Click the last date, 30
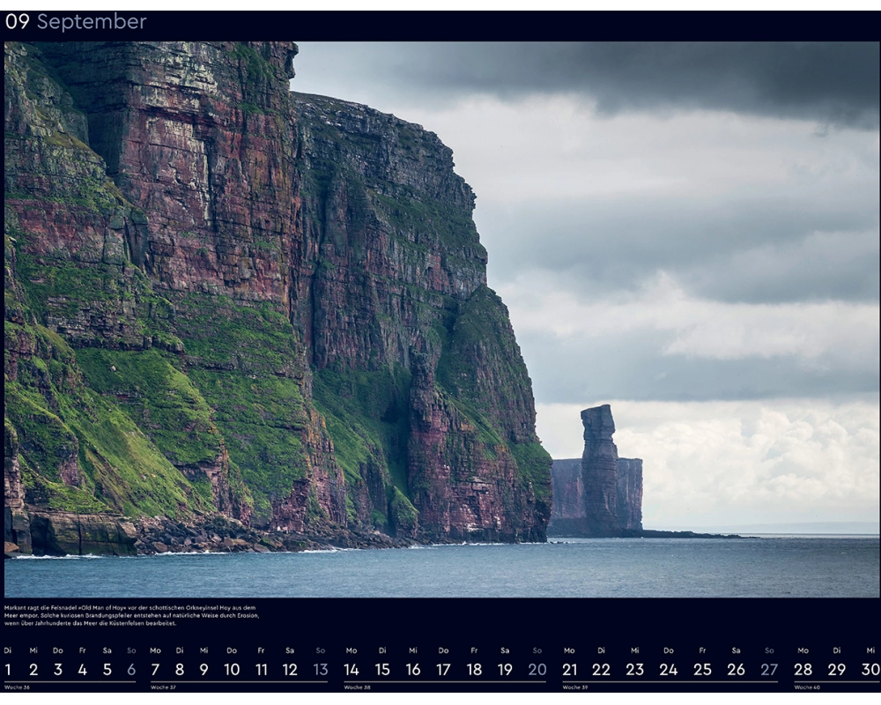 click(x=870, y=670)
